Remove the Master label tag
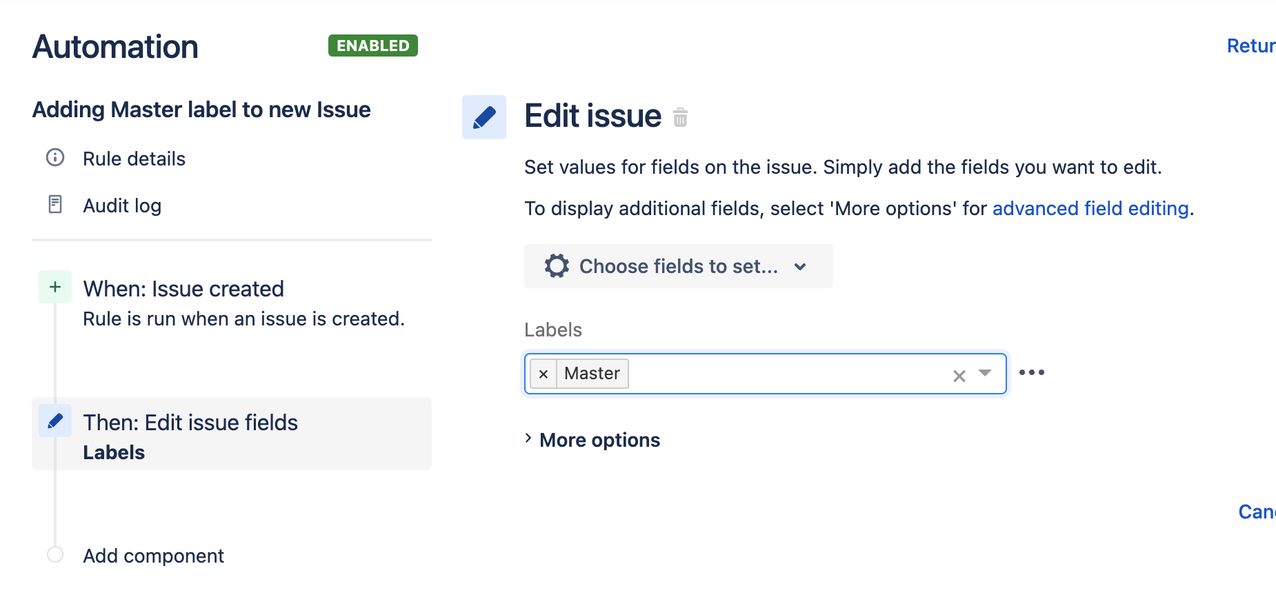Screen dimensions: 1276x615 click(544, 374)
